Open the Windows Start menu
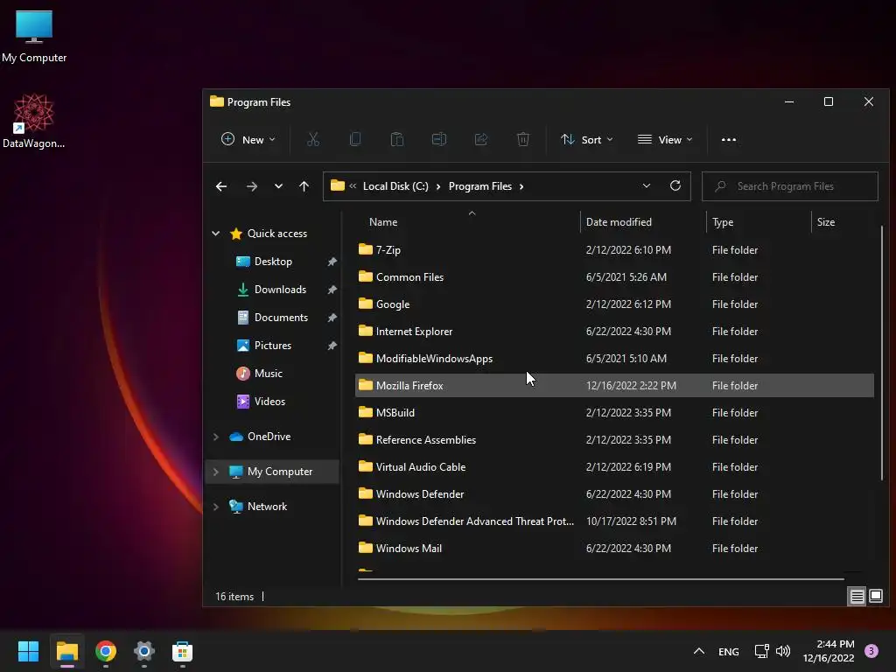Screen dimensions: 896x672 pyautogui.click(x=28, y=651)
